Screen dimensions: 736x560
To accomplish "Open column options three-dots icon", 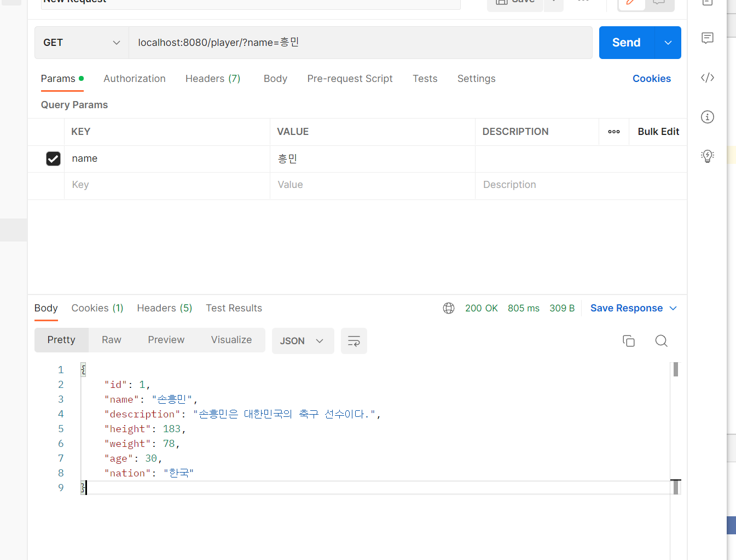I will coord(614,132).
